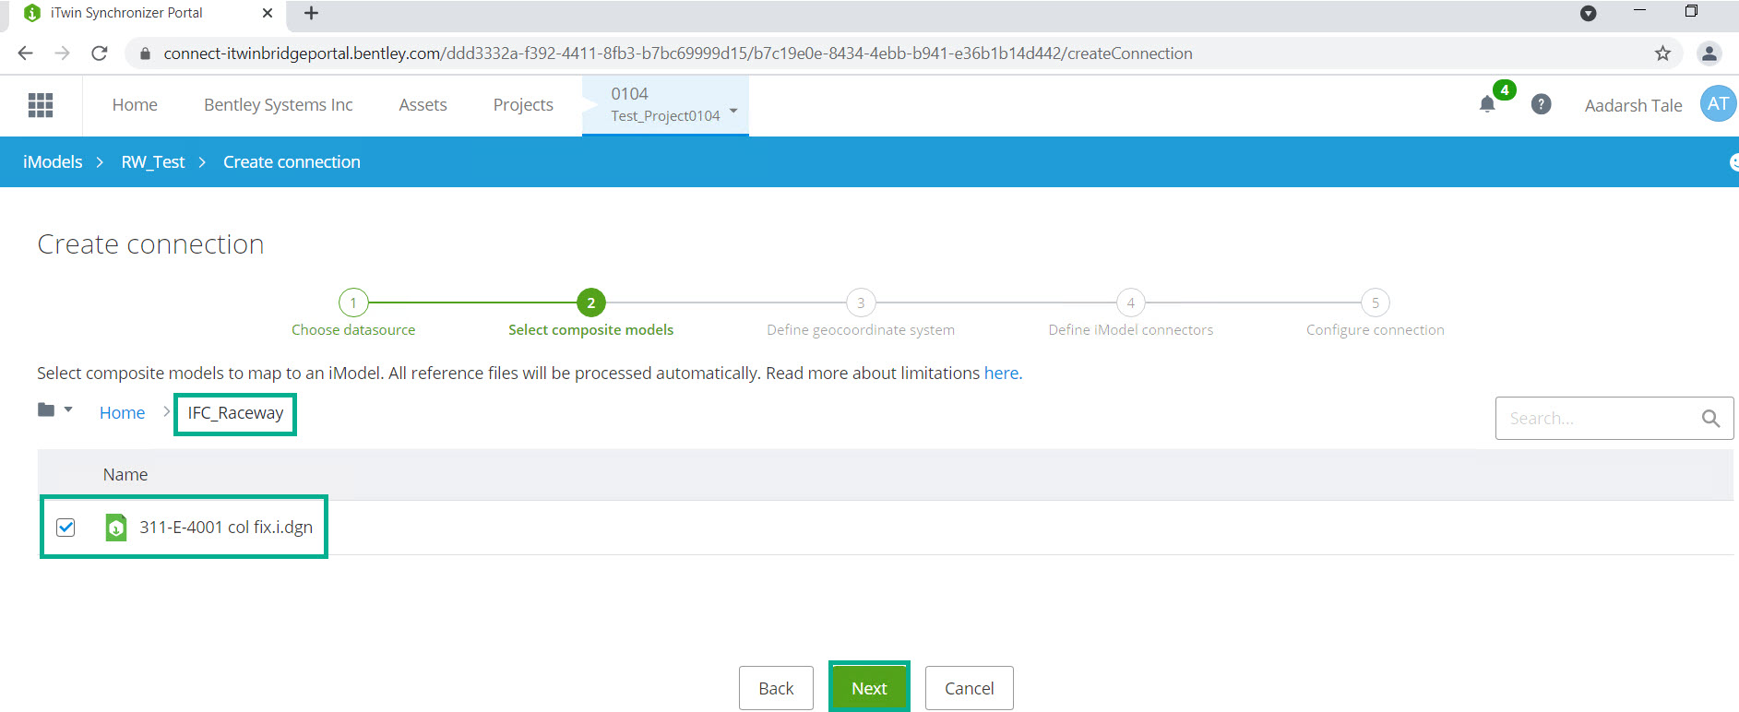Close the iTwin Synchronizer Portal tab
This screenshot has height=712, width=1739.
point(268,13)
